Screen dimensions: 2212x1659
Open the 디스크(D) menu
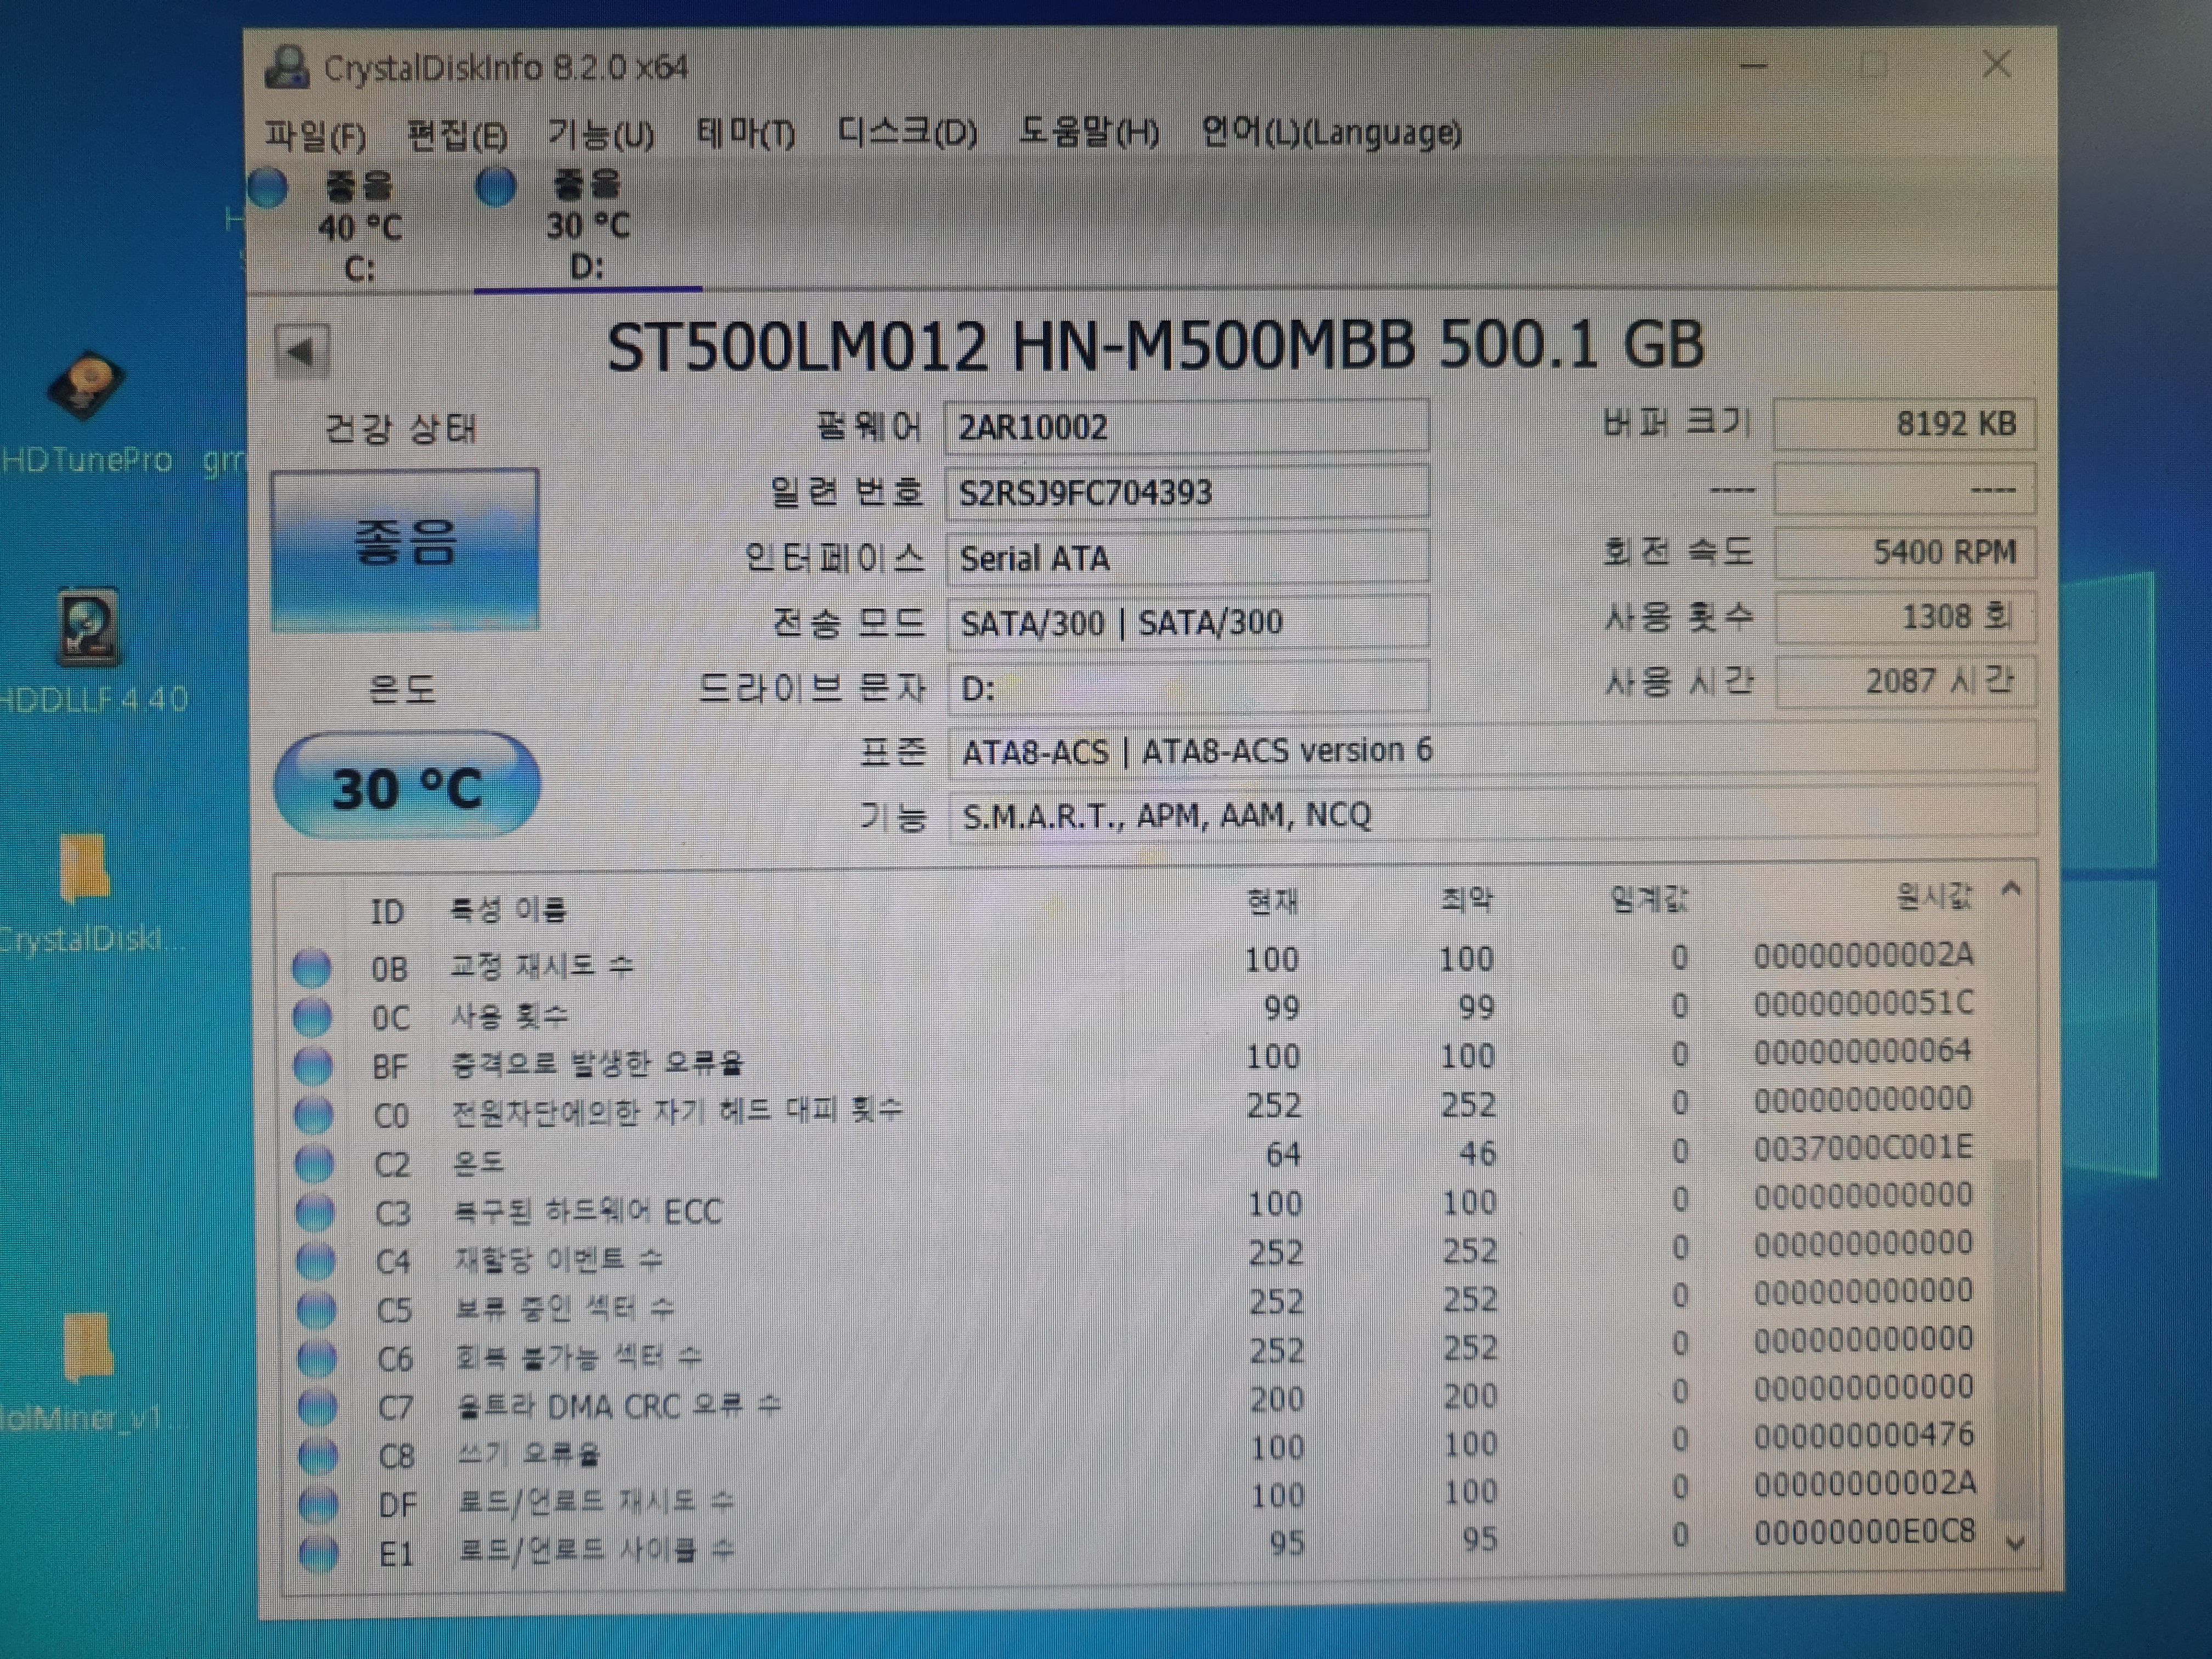coord(907,132)
